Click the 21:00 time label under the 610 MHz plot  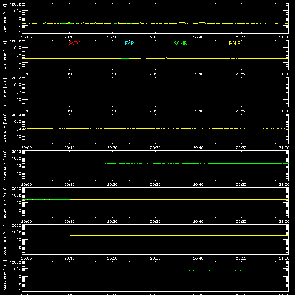pos(284,111)
